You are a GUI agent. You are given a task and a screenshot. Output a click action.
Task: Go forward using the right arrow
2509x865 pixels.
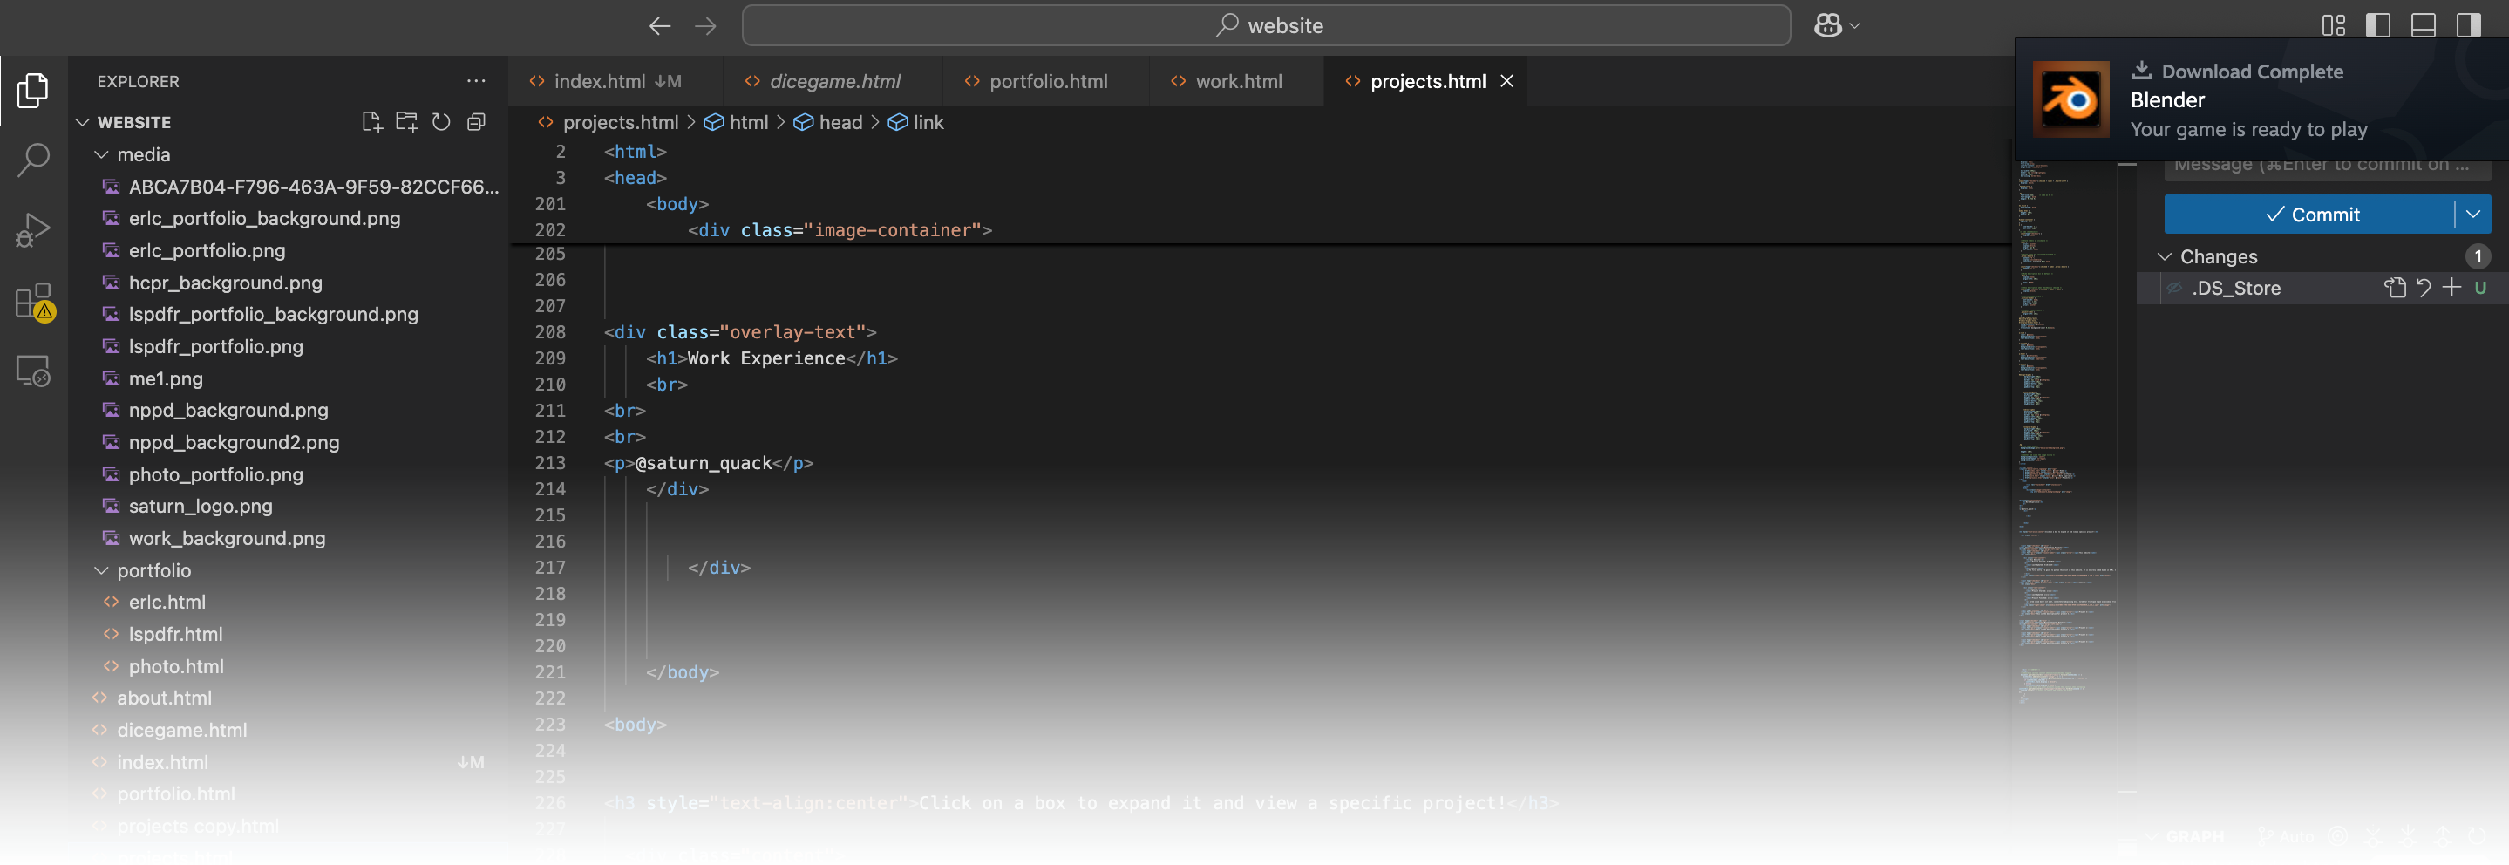706,25
